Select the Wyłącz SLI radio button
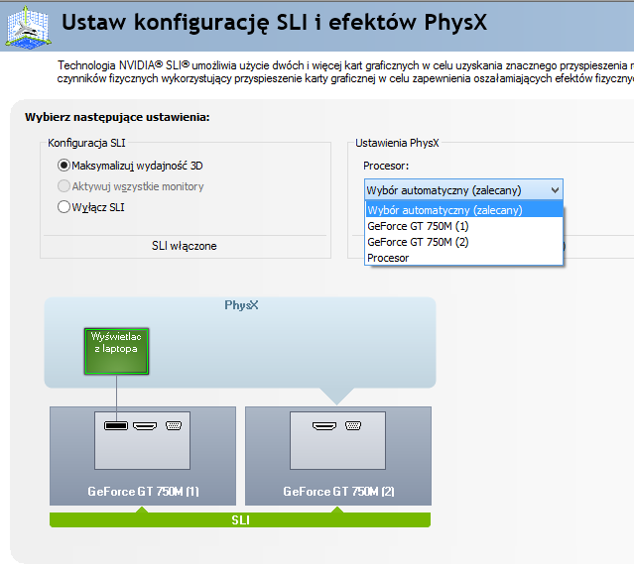 (63, 207)
